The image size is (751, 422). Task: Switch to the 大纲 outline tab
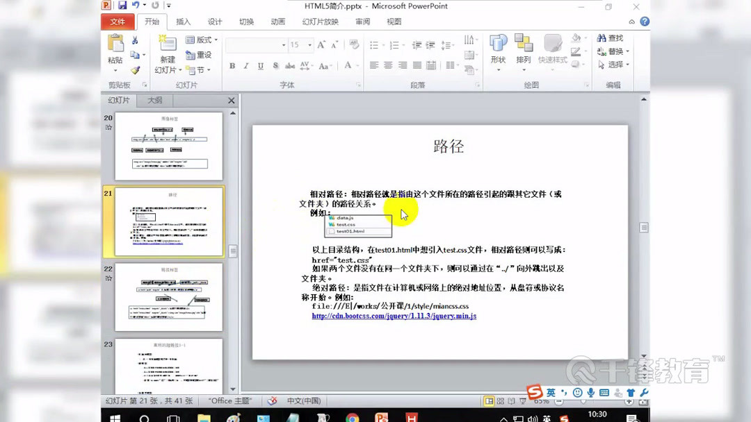(154, 100)
